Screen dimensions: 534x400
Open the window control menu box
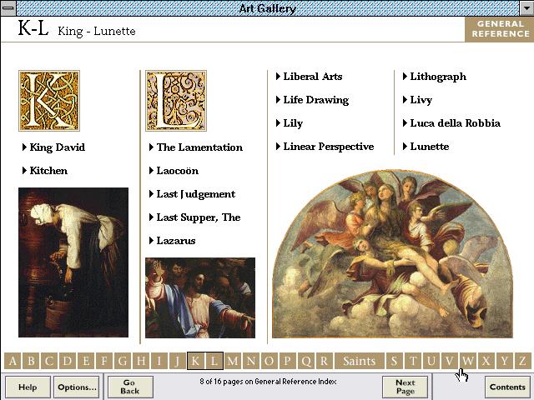coord(8,8)
